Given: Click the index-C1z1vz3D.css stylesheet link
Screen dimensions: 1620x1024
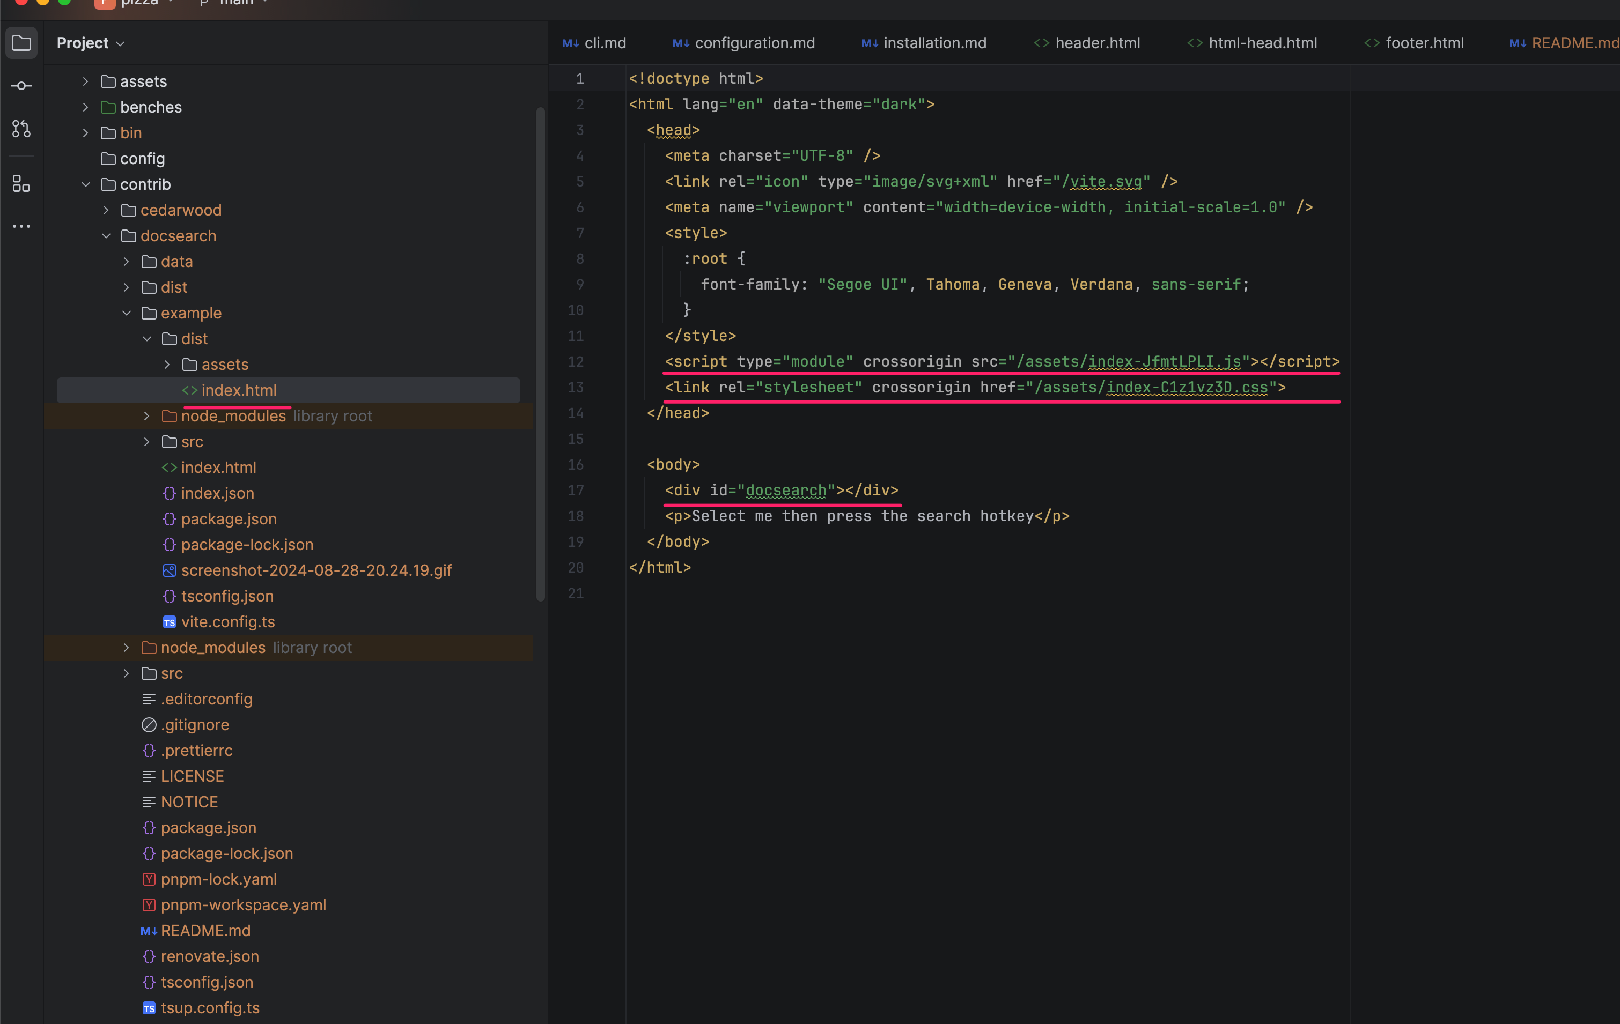Looking at the screenshot, I should click(x=1187, y=387).
